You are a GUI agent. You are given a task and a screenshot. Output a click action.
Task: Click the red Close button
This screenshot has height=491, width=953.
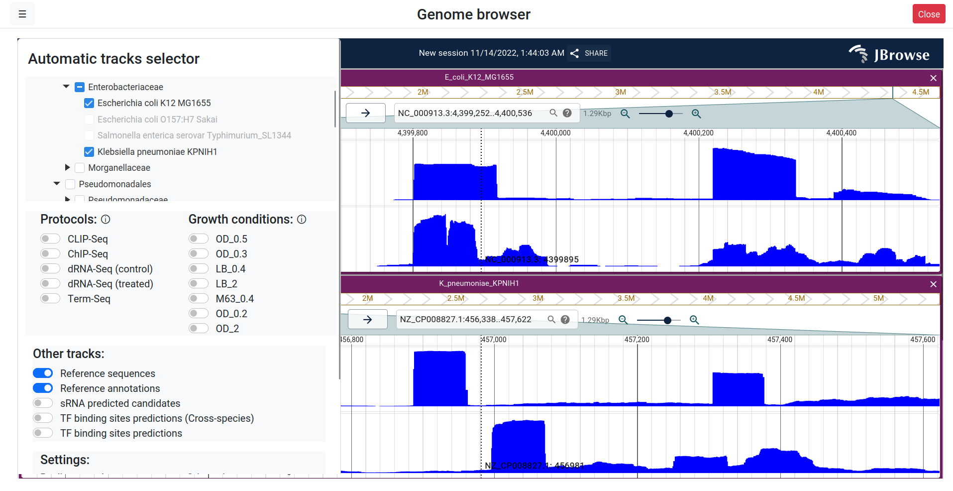(x=928, y=14)
